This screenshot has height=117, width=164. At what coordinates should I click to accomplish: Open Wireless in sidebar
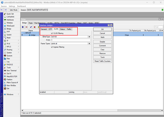tap(10, 23)
